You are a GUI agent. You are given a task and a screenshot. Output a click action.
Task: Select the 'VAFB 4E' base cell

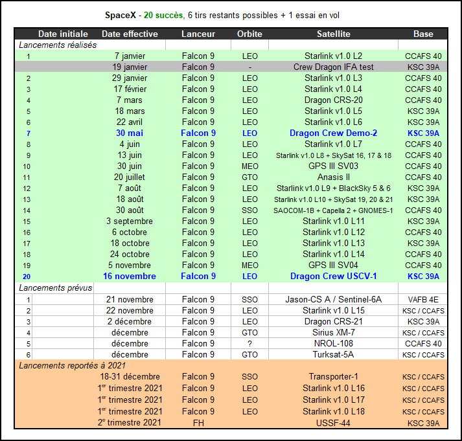423,300
